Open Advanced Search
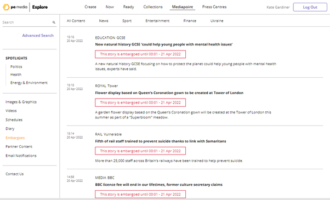The width and height of the screenshot is (330, 200). click(x=38, y=36)
